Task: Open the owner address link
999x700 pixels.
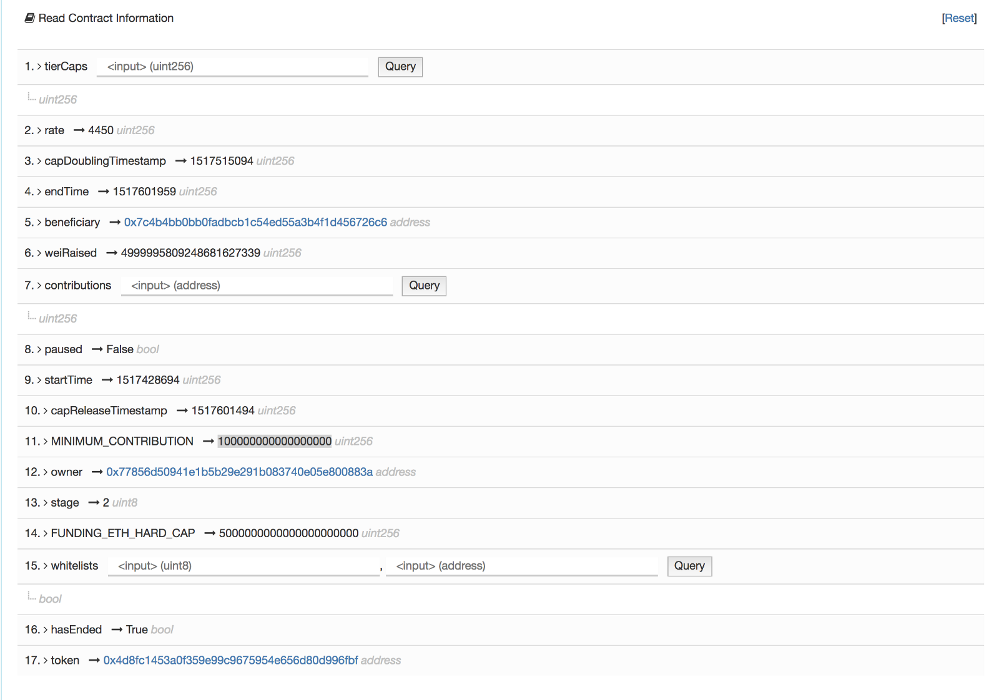Action: [x=239, y=472]
